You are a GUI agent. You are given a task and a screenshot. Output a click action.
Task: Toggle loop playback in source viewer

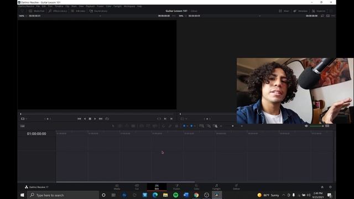pyautogui.click(x=107, y=119)
